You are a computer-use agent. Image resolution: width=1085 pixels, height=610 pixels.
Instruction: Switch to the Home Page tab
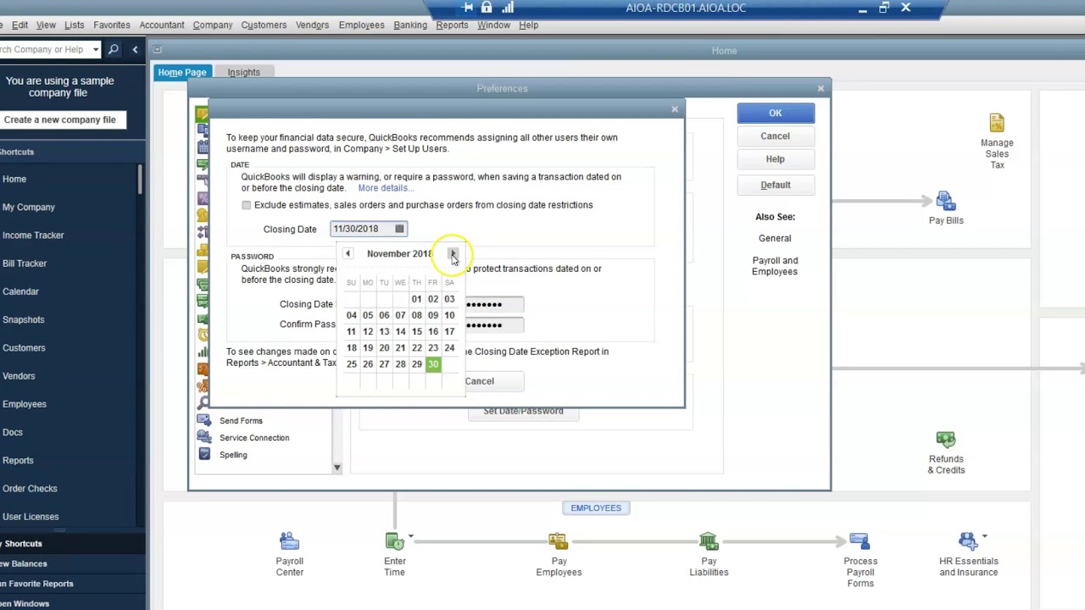[x=181, y=72]
